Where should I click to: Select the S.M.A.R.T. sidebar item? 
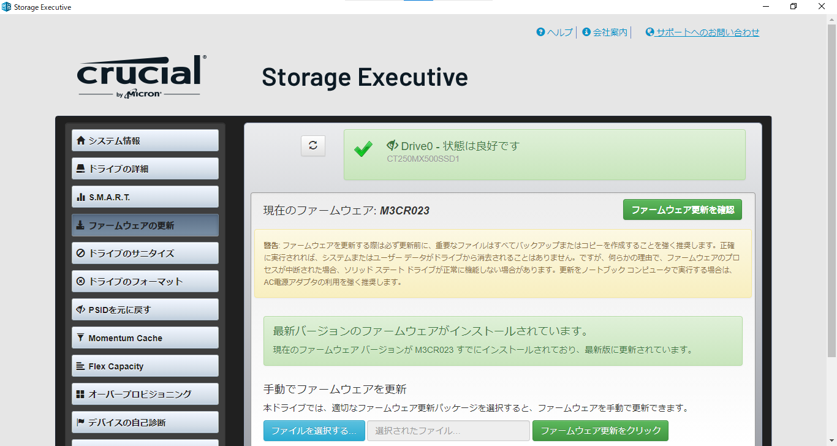point(145,197)
